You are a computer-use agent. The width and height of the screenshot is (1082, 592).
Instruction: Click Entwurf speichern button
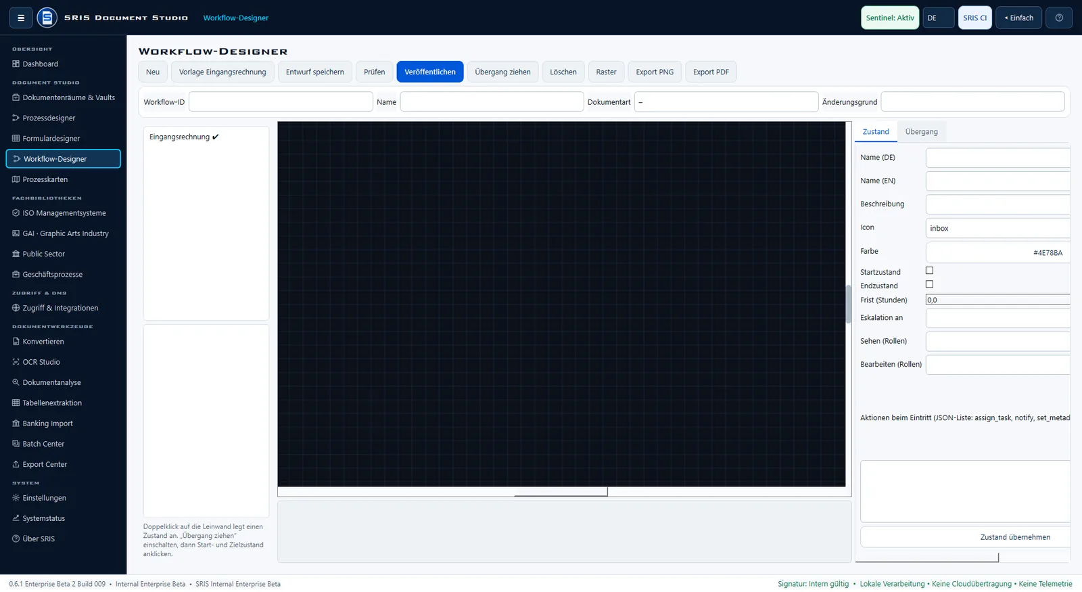pyautogui.click(x=315, y=72)
